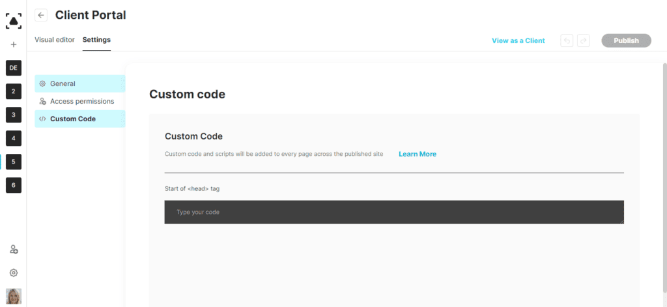This screenshot has height=307, width=667.
Task: Open workspace tile number 3
Action: pos(14,115)
